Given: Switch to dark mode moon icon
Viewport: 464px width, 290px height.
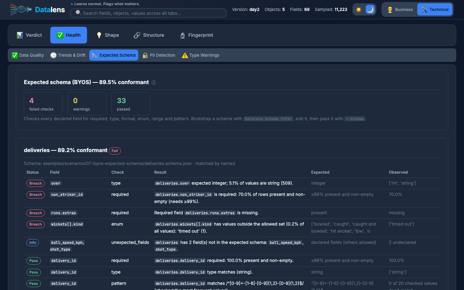Looking at the screenshot, I should pos(370,10).
